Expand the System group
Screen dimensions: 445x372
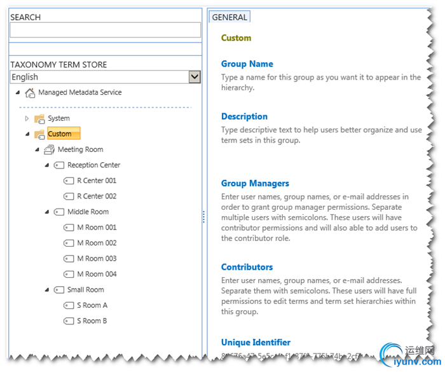(27, 118)
